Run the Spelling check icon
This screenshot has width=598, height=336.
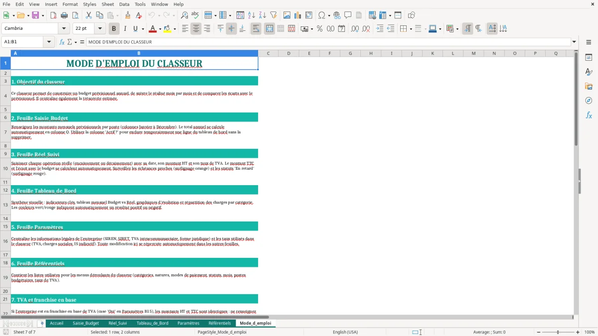coord(195,15)
